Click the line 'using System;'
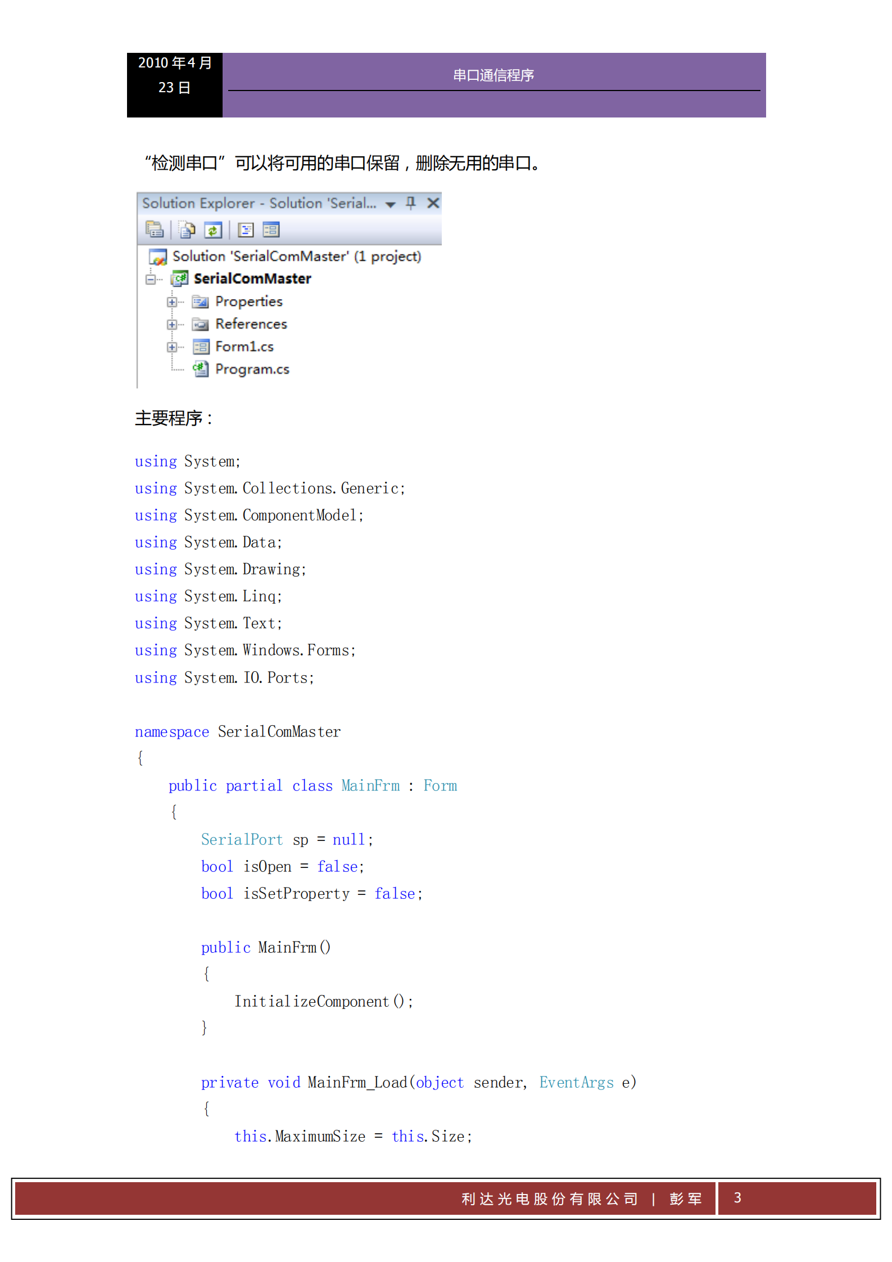The height and width of the screenshot is (1262, 892). pyautogui.click(x=188, y=462)
